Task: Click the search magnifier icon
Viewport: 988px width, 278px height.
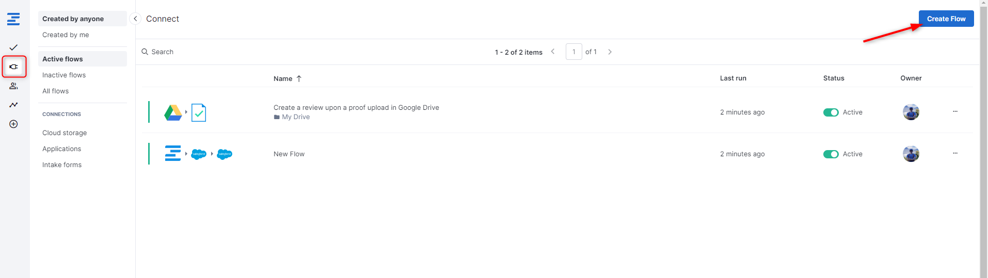Action: coord(145,52)
